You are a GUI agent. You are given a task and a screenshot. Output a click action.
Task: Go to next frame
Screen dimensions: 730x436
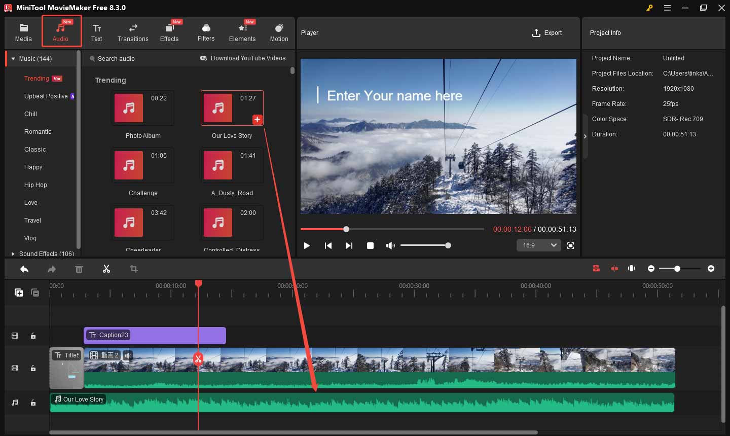coord(349,245)
